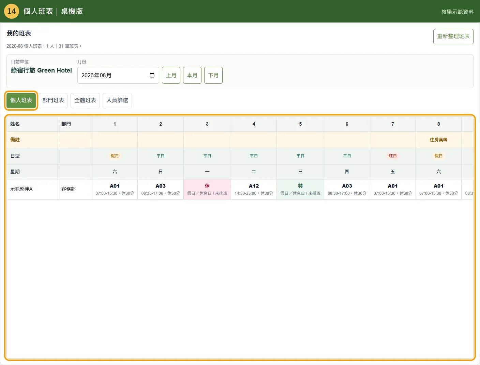Open the 人員篩選 tab
Screen dimensions: 480x365
coord(117,100)
